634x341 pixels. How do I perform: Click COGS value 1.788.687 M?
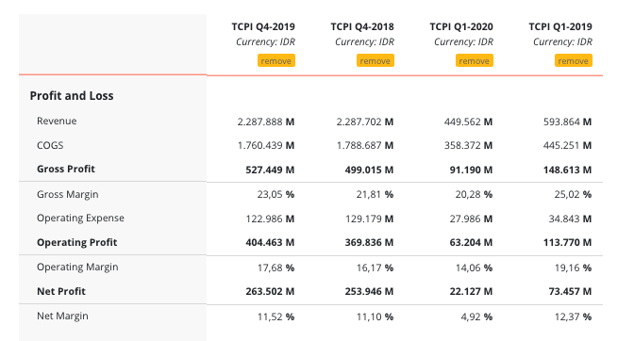(x=365, y=145)
